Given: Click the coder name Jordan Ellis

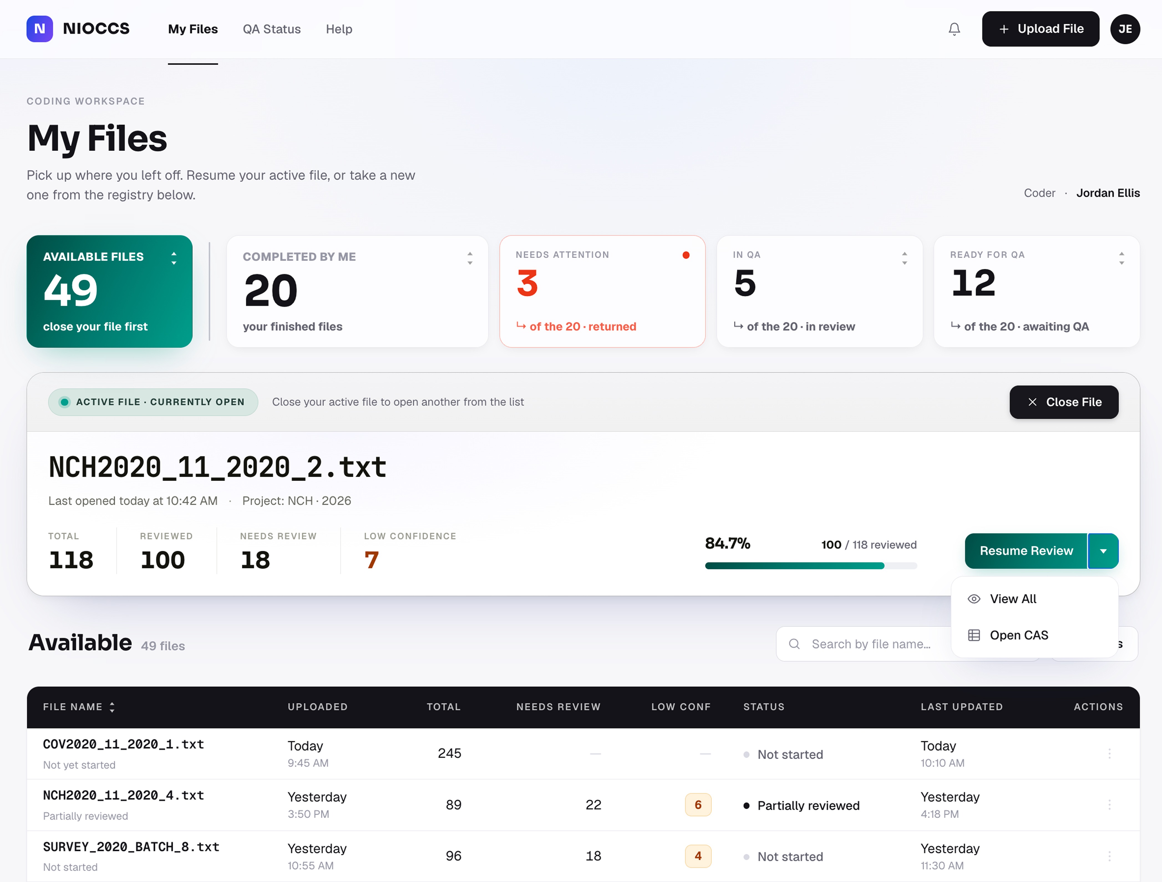Looking at the screenshot, I should 1108,193.
